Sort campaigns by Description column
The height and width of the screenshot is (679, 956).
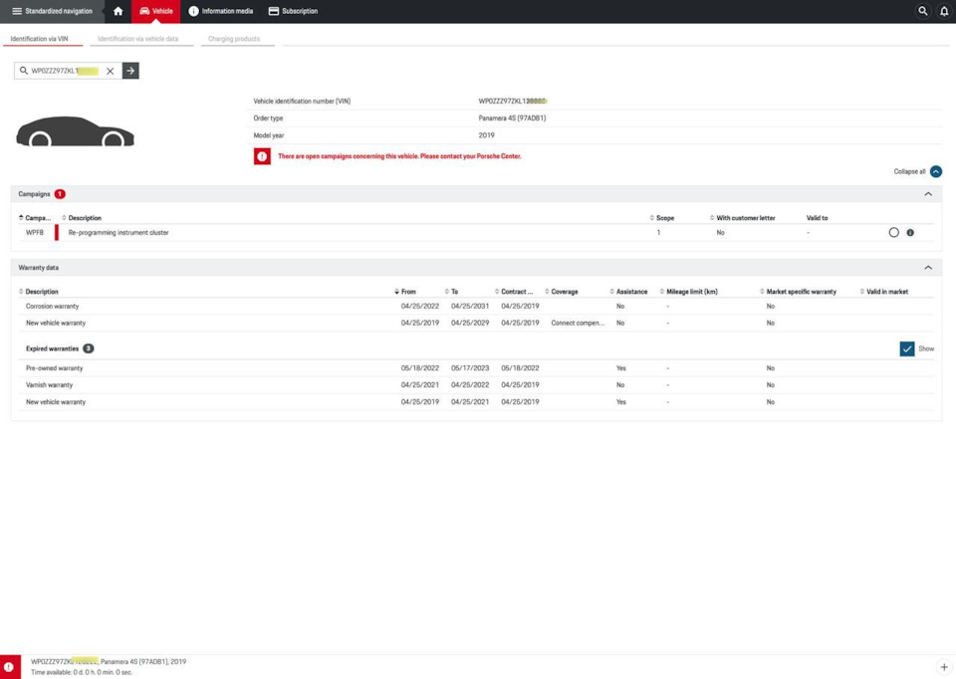pos(82,218)
